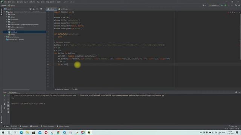Image resolution: width=241 pixels, height=135 pixels.
Task: Click calc.py in the navigation bar
Action: [x=12, y=6]
